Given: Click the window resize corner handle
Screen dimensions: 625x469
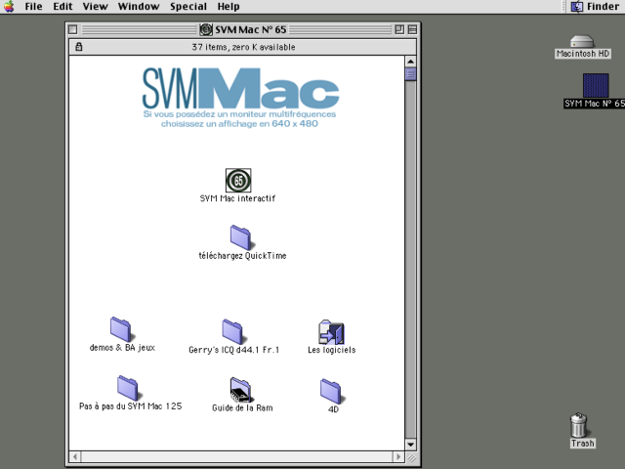Looking at the screenshot, I should pyautogui.click(x=411, y=456).
